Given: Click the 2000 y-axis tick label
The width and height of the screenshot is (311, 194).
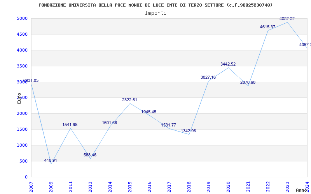Looking at the screenshot, I should (22, 114).
